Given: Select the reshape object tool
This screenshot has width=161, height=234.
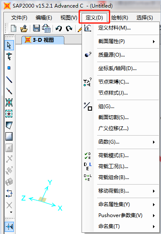Looking at the screenshot, I should [x=9, y=57].
